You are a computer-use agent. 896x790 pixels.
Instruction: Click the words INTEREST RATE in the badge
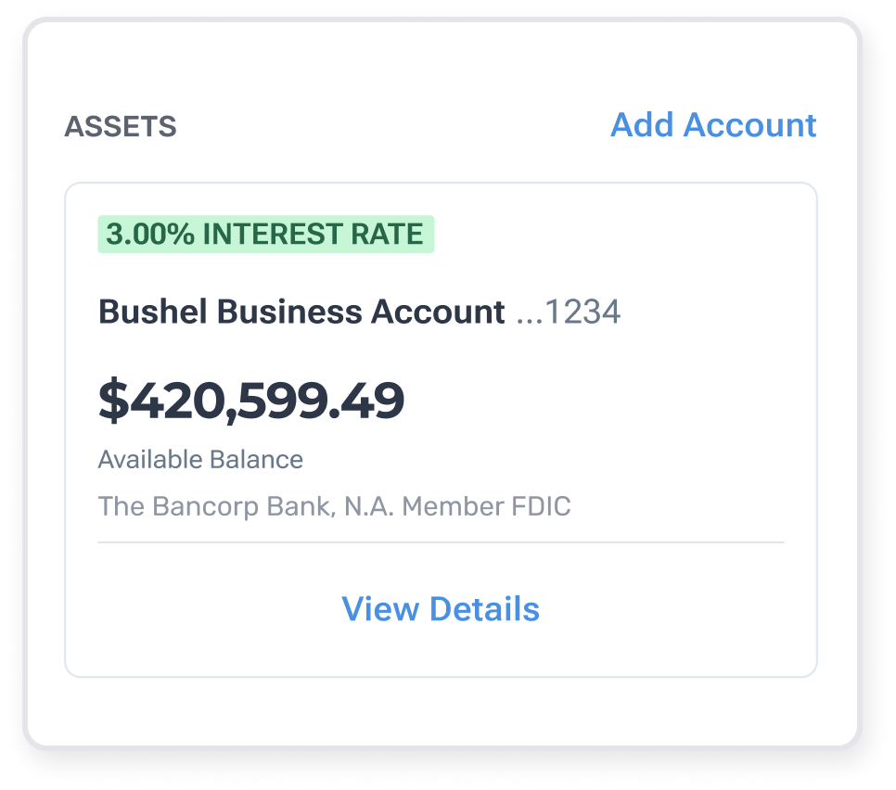pos(313,235)
